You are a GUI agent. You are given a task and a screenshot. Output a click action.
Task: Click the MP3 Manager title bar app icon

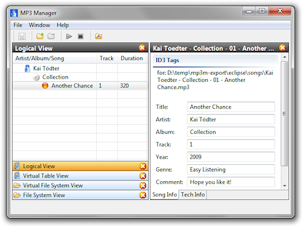point(14,13)
